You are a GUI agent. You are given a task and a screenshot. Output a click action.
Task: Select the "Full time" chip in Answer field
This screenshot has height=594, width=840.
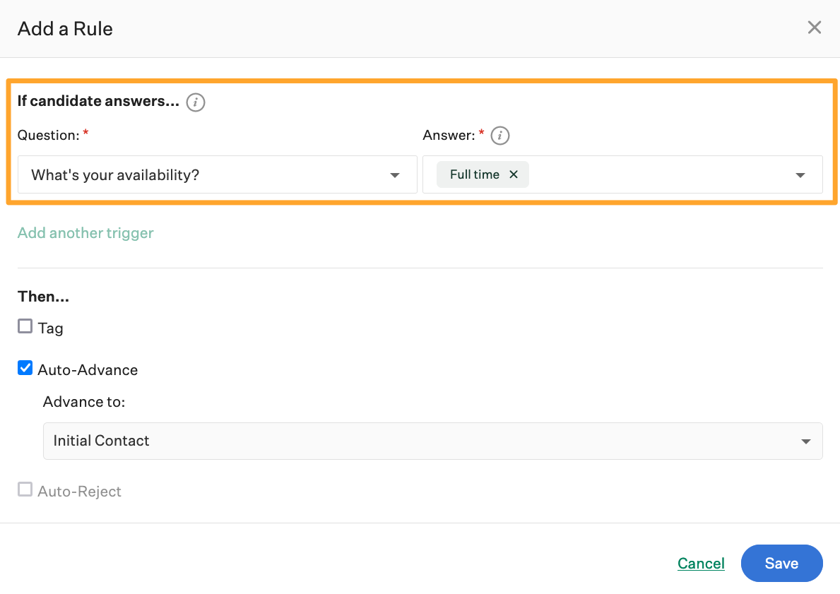pos(475,174)
